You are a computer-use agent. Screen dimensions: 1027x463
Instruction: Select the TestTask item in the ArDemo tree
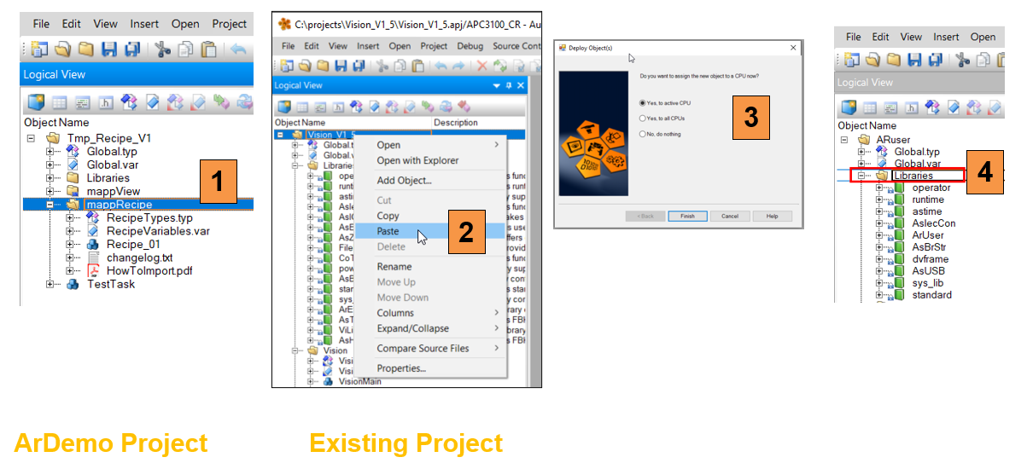tap(110, 284)
